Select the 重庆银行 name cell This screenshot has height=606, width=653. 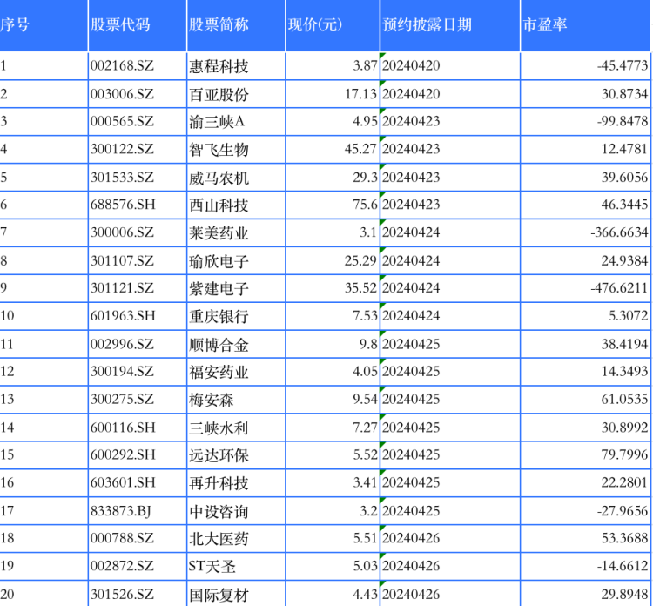point(236,316)
